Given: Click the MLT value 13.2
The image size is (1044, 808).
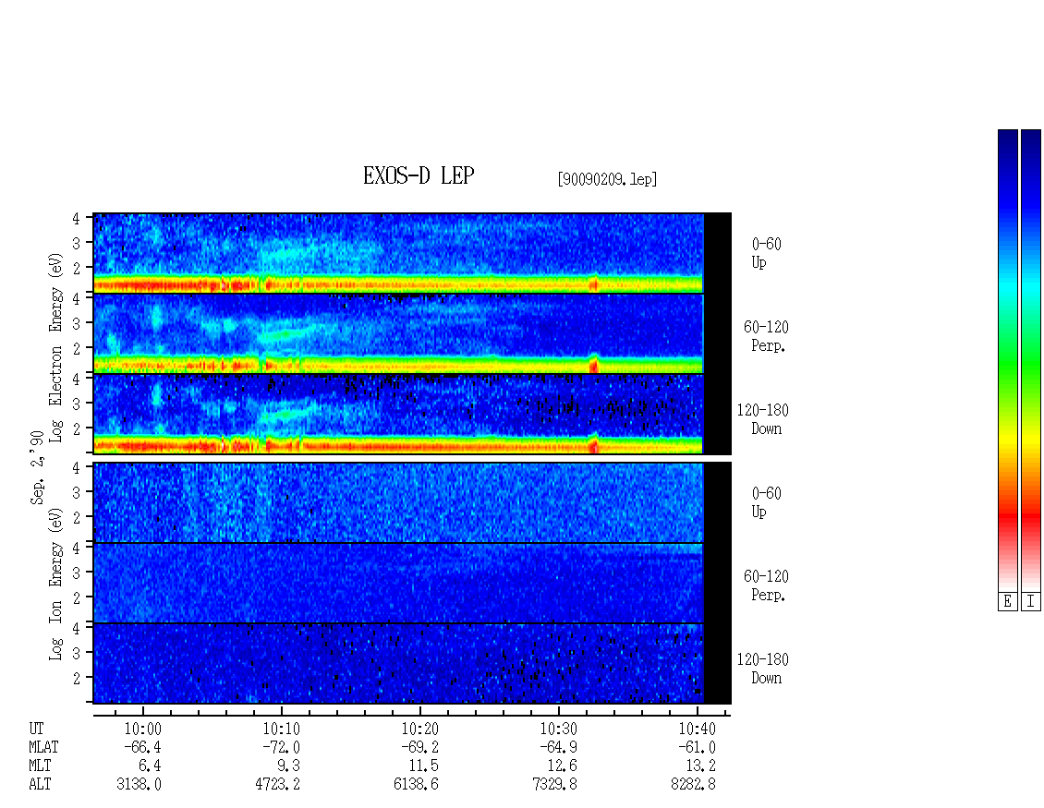Looking at the screenshot, I should (700, 766).
